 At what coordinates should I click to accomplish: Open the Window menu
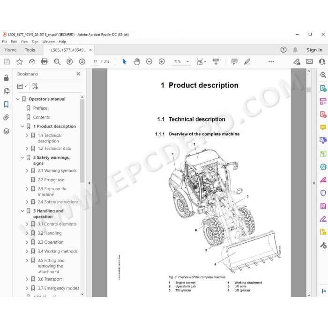pos(49,42)
